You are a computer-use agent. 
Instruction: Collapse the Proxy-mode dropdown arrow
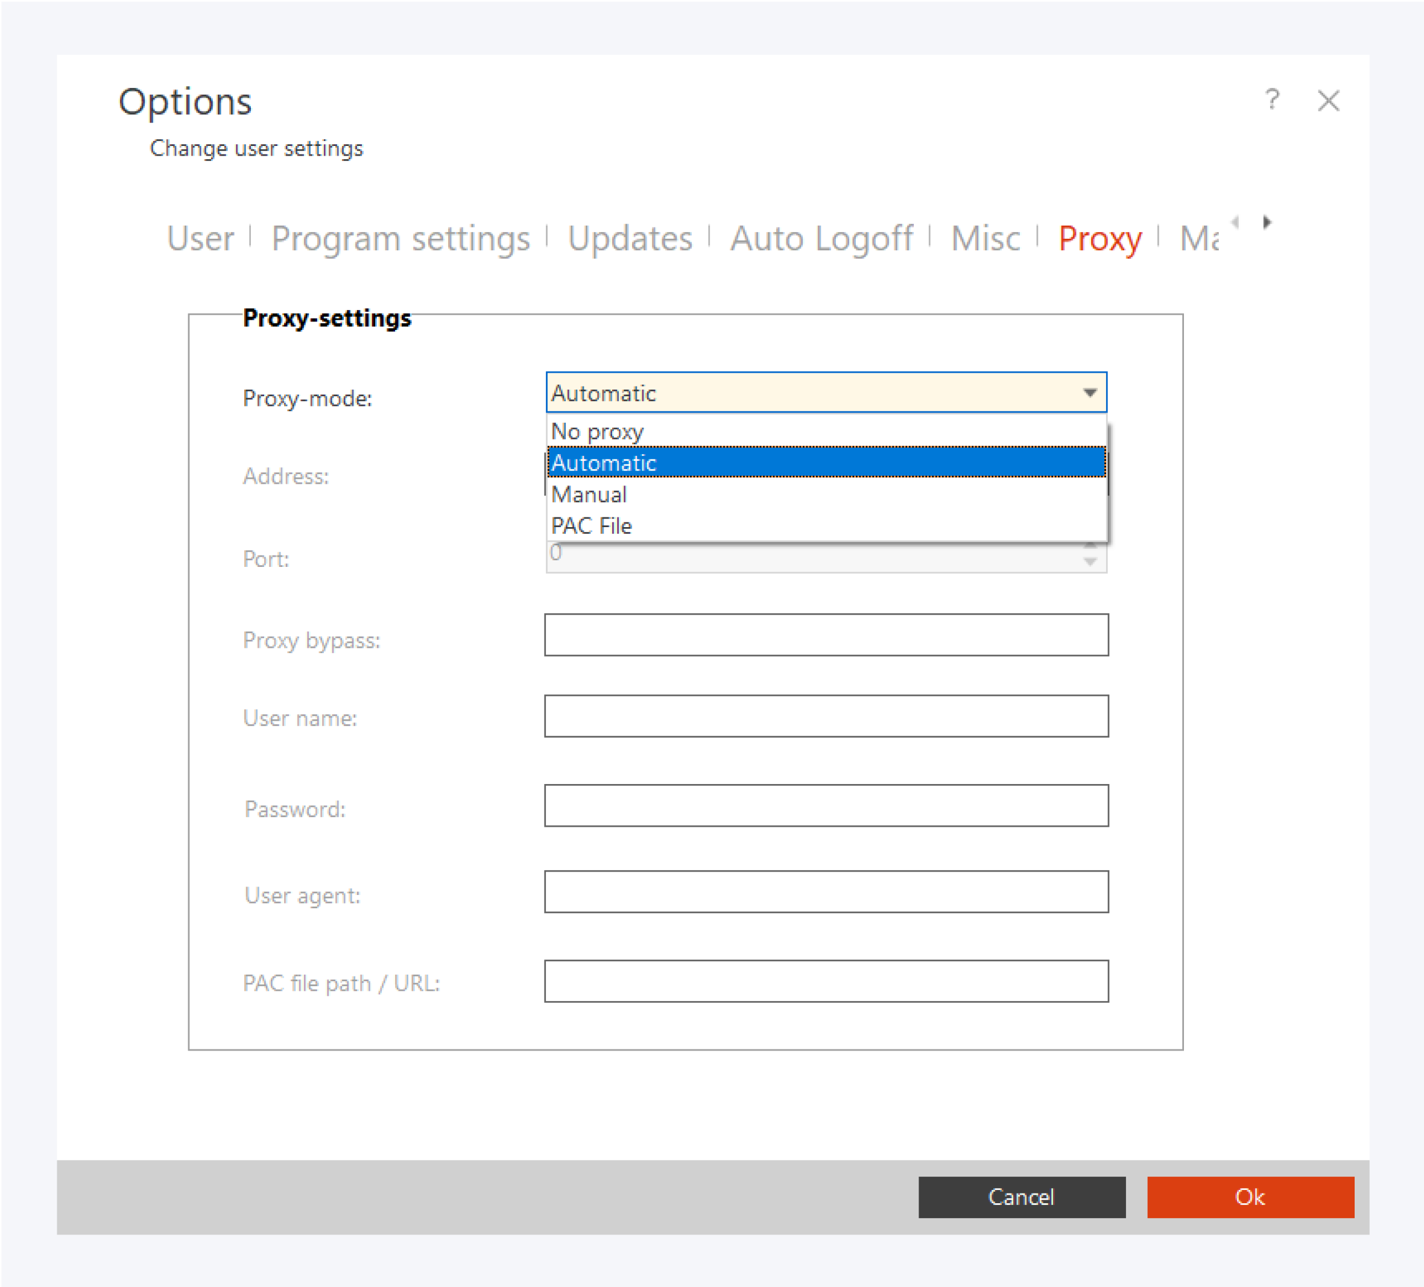point(1089,393)
